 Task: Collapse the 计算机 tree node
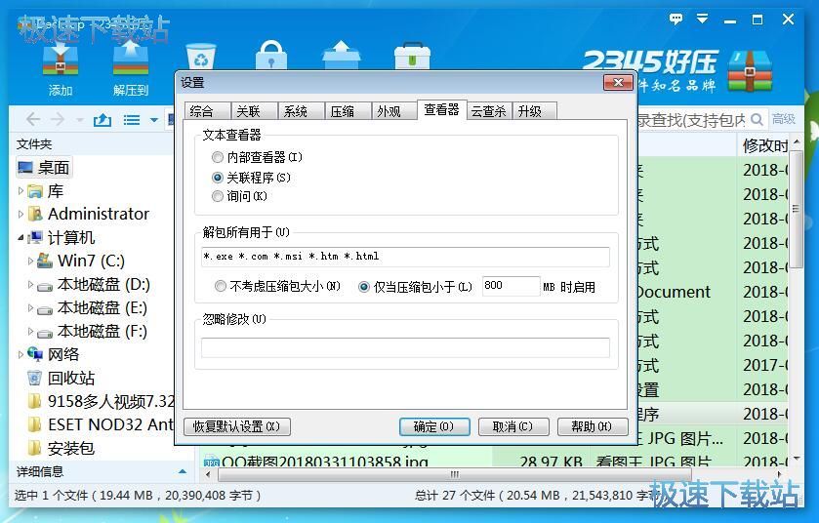click(20, 238)
